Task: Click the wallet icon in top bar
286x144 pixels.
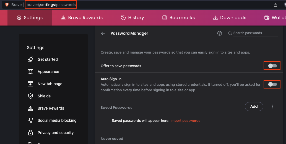Action: click(267, 17)
